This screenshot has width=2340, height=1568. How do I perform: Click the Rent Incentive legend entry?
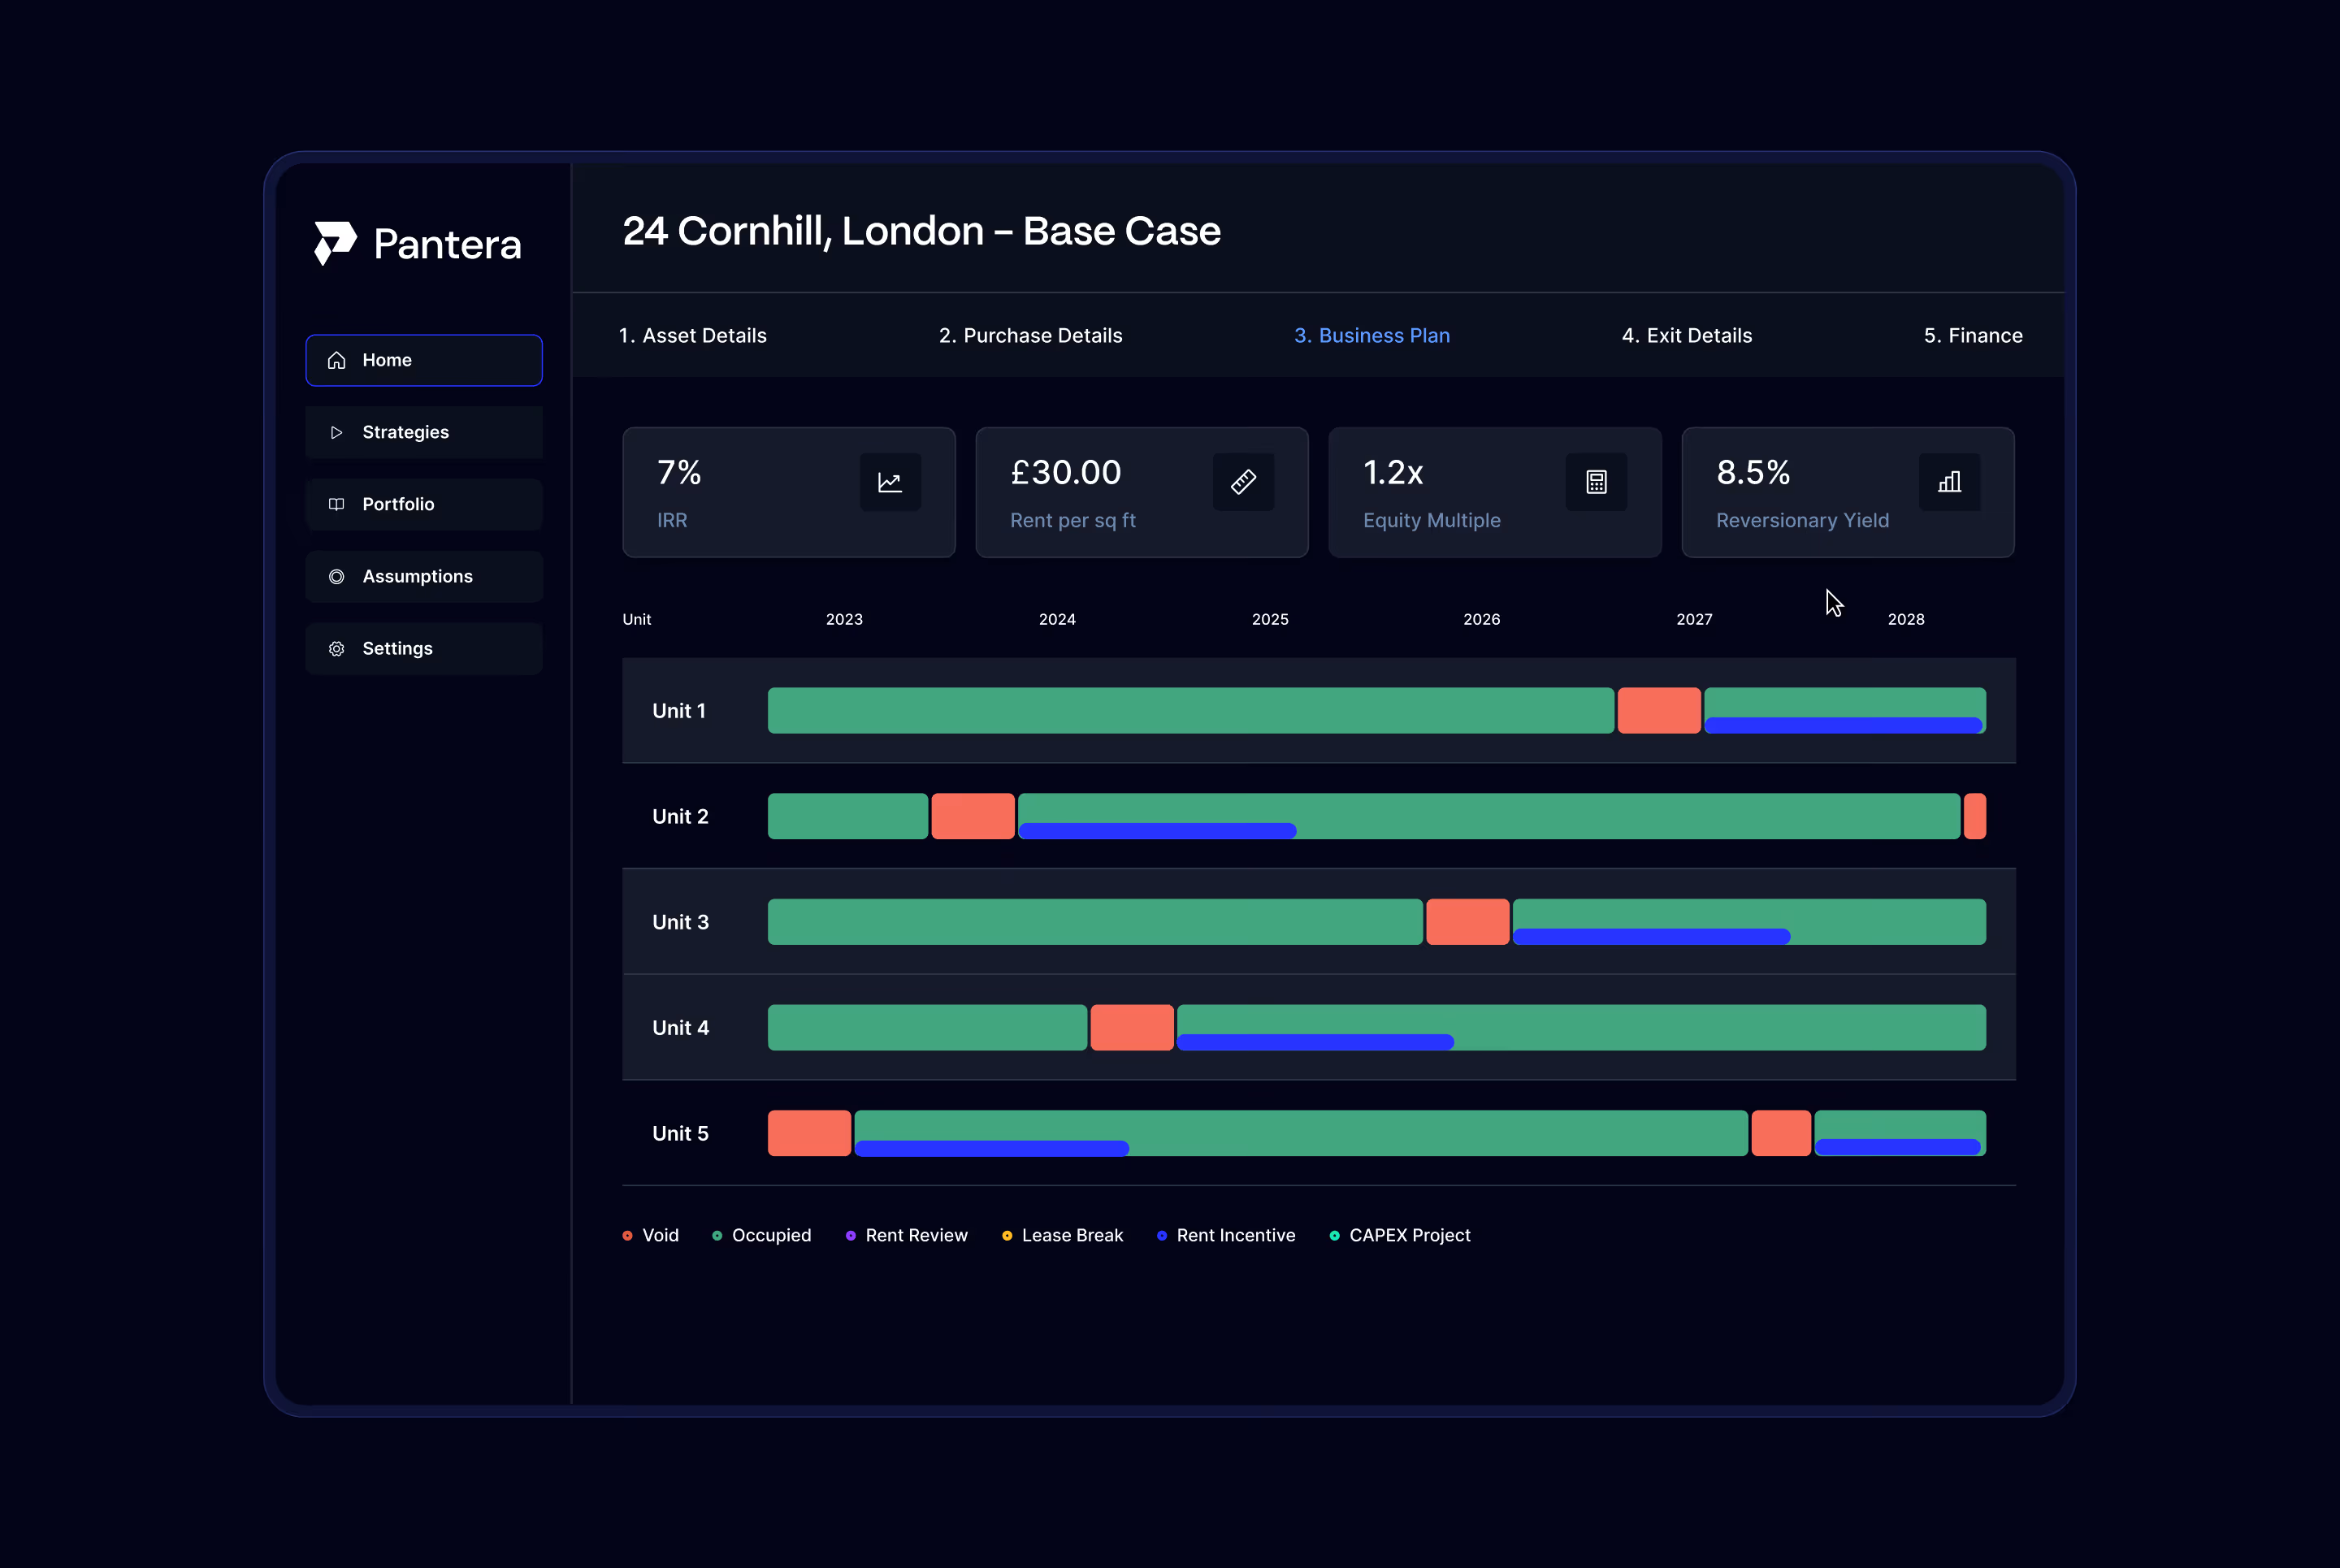[x=1234, y=1236]
